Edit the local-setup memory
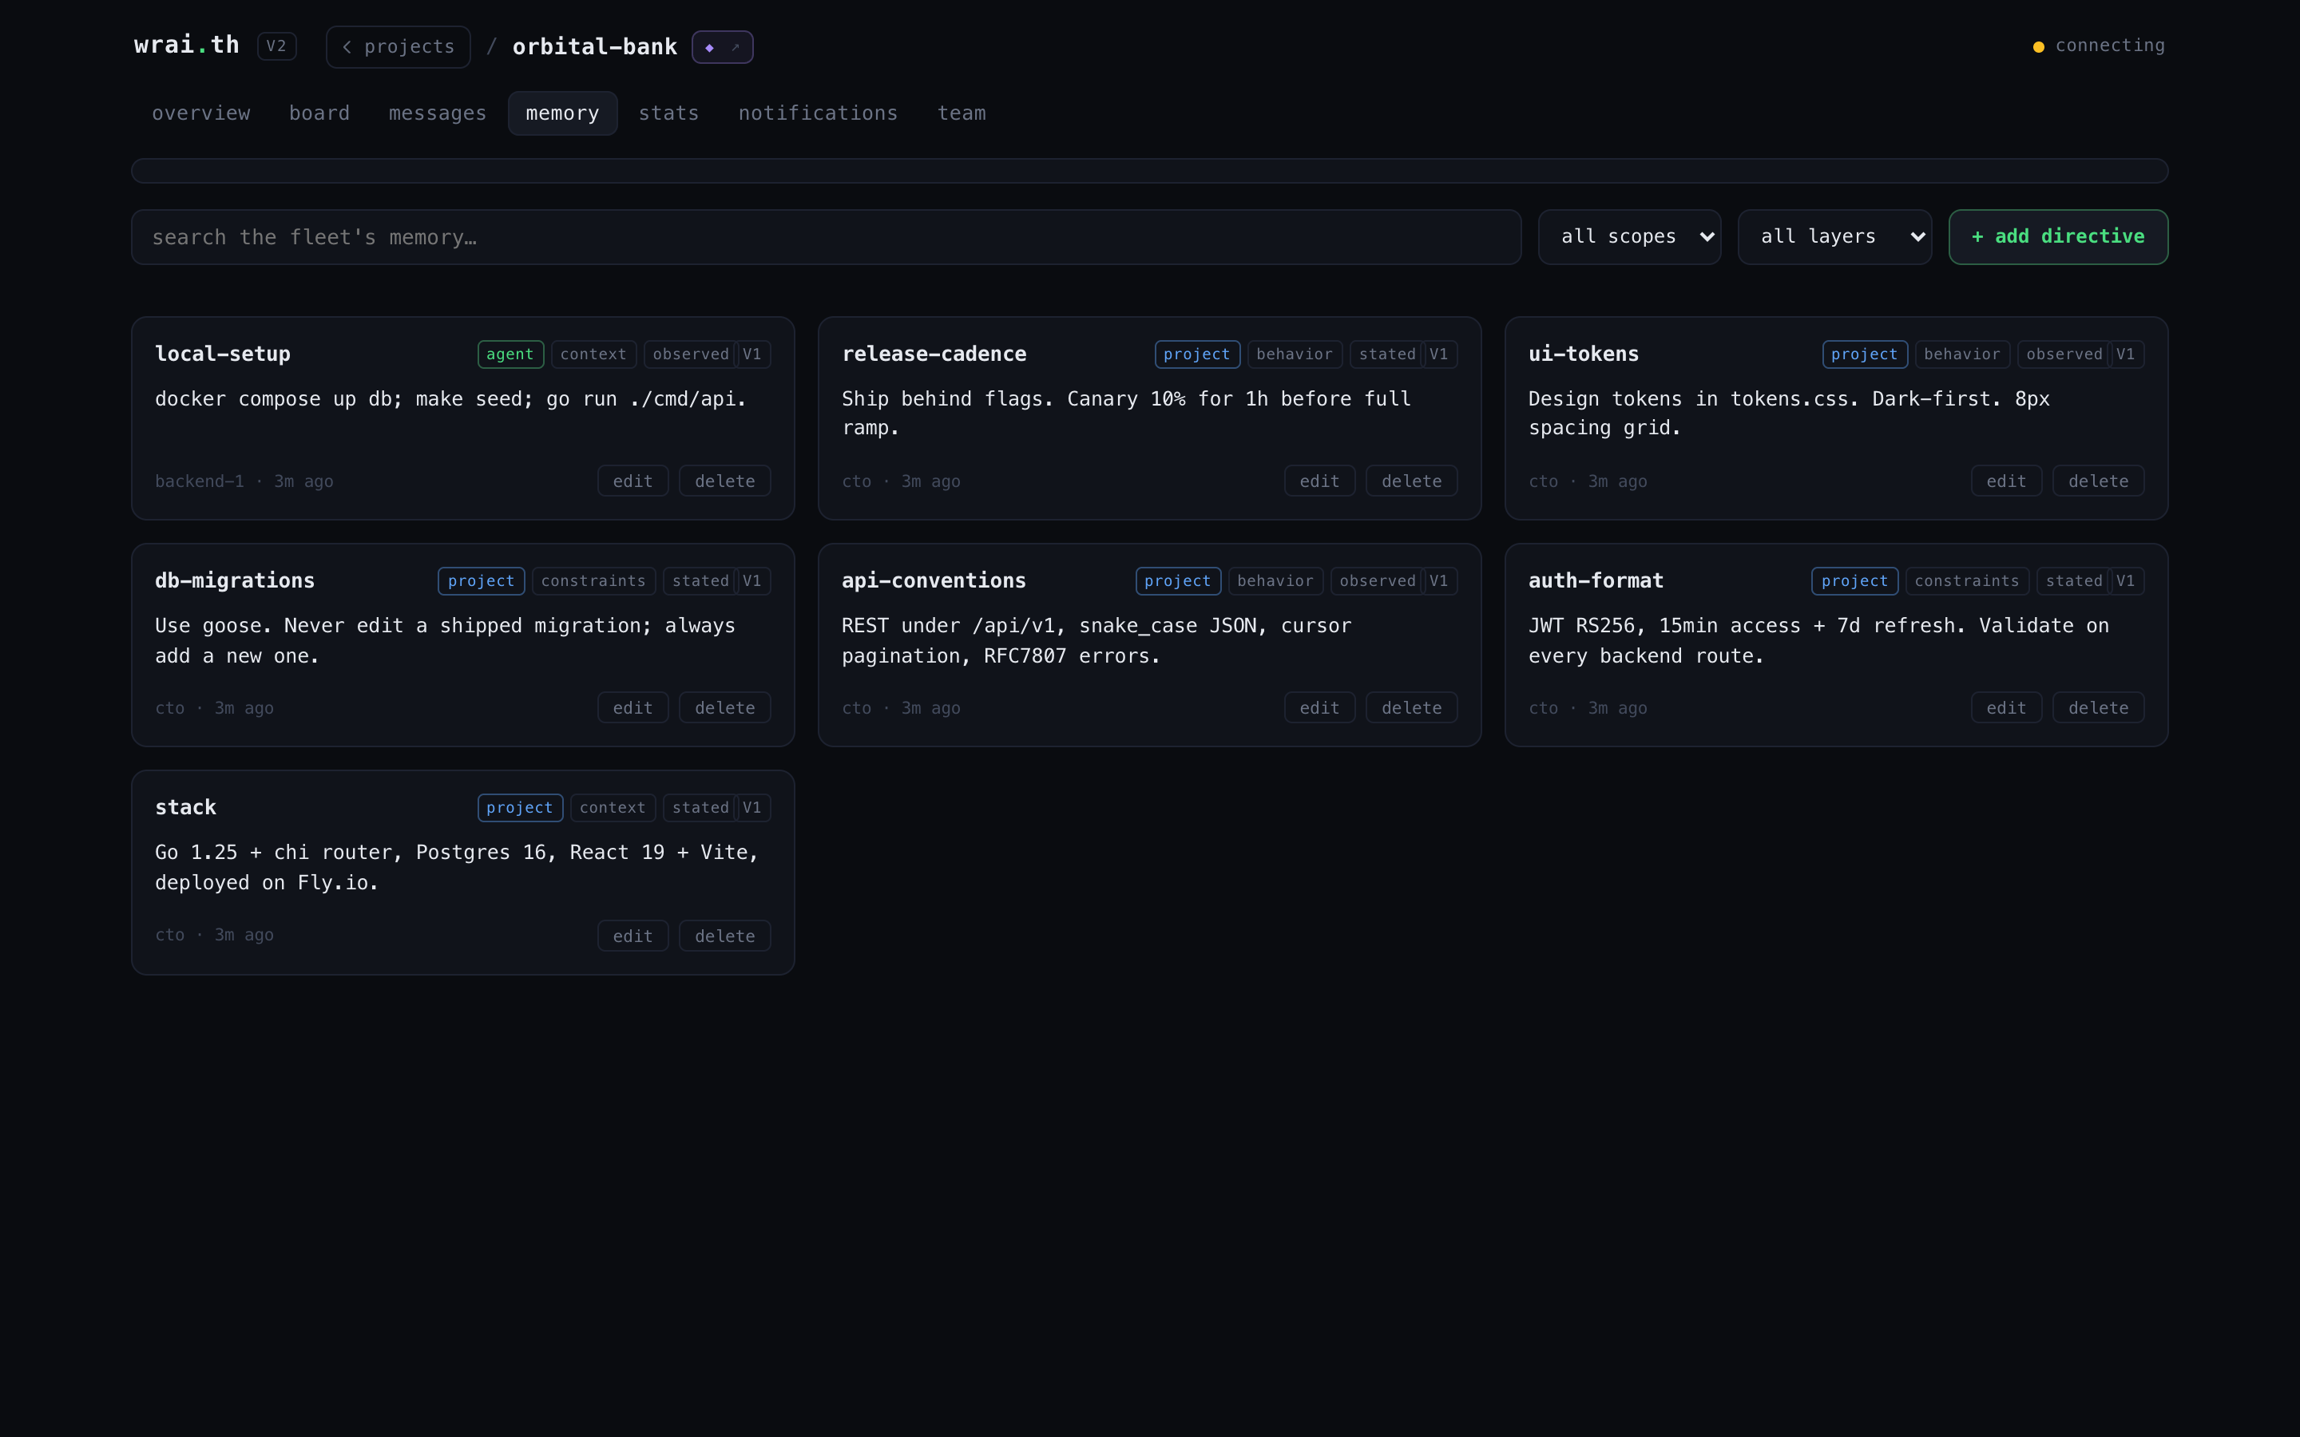The width and height of the screenshot is (2300, 1437). point(633,481)
